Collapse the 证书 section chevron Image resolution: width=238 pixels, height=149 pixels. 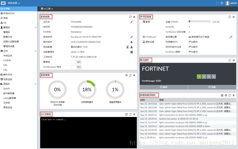[36, 51]
